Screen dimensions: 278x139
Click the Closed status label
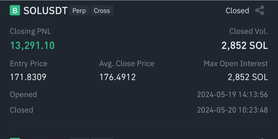pos(237,10)
